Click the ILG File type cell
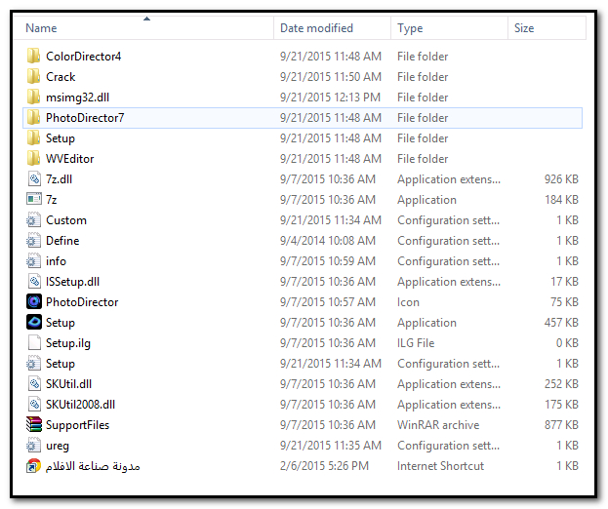Screen dimensions: 608x509 click(416, 343)
